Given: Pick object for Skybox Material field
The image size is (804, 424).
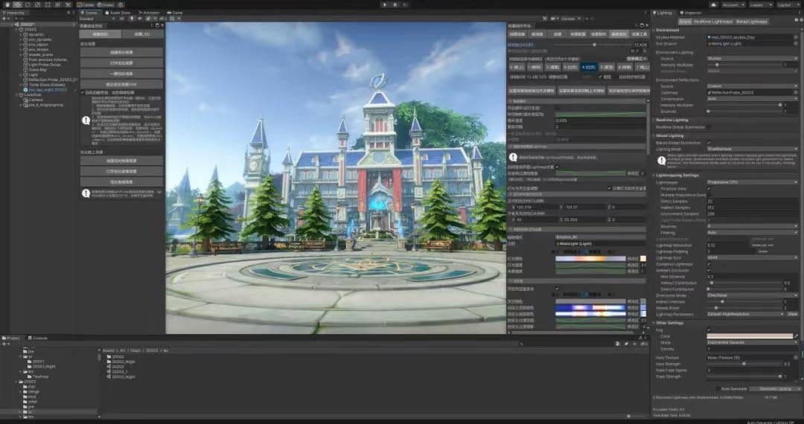Looking at the screenshot, I should tap(796, 37).
